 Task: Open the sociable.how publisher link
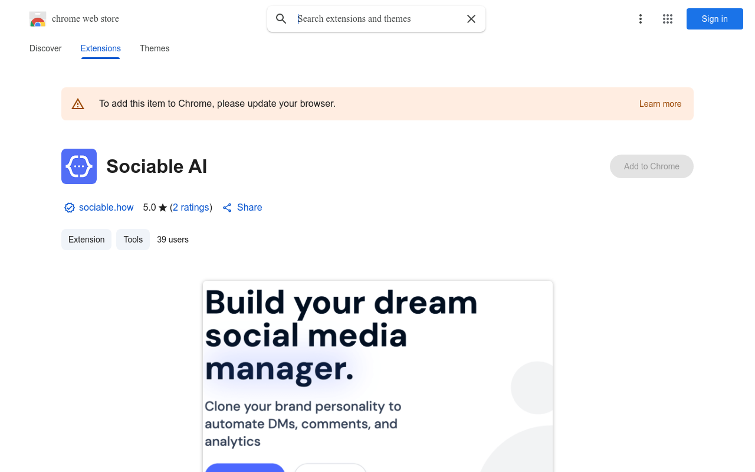point(106,208)
